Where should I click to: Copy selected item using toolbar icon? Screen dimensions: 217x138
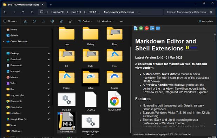[x=34, y=21]
